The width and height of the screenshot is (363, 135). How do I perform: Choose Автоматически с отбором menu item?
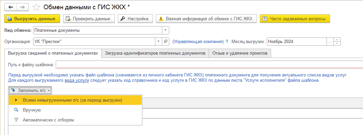coord(48,120)
